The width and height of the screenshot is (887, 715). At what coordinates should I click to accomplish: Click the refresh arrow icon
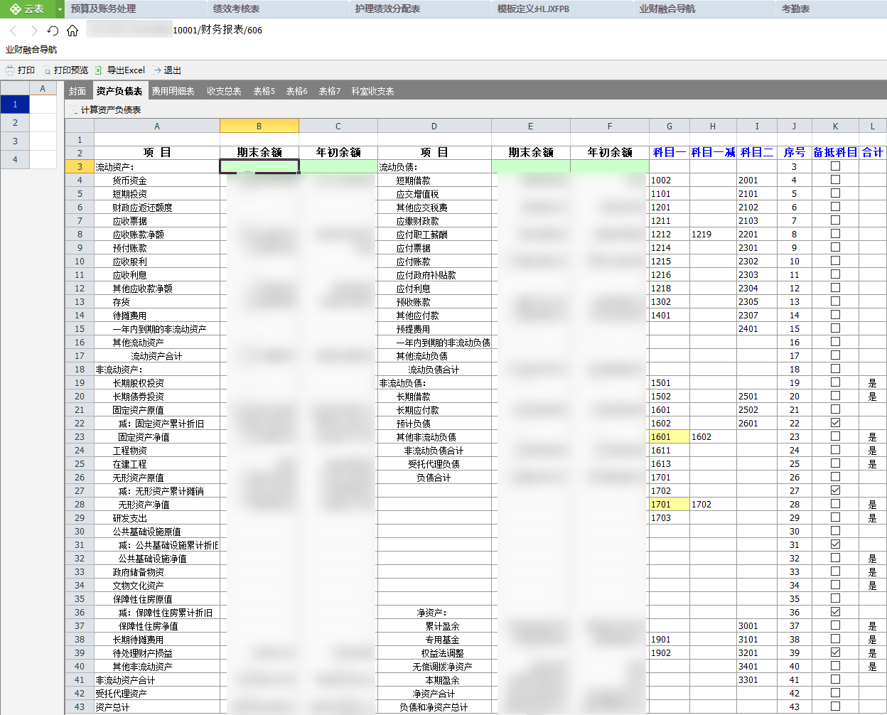pos(53,31)
